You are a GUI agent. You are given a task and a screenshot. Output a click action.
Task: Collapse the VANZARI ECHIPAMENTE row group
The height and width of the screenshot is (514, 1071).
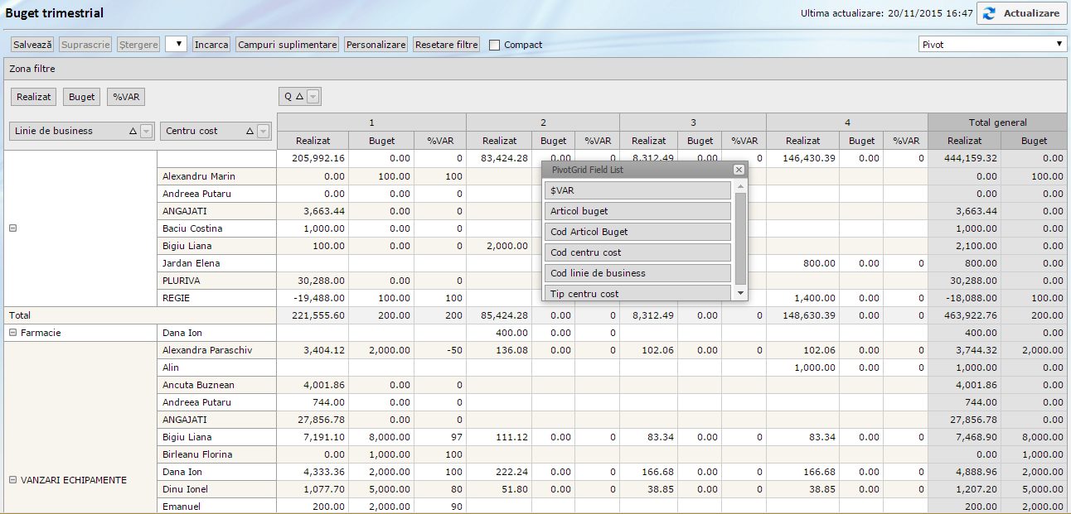[12, 480]
